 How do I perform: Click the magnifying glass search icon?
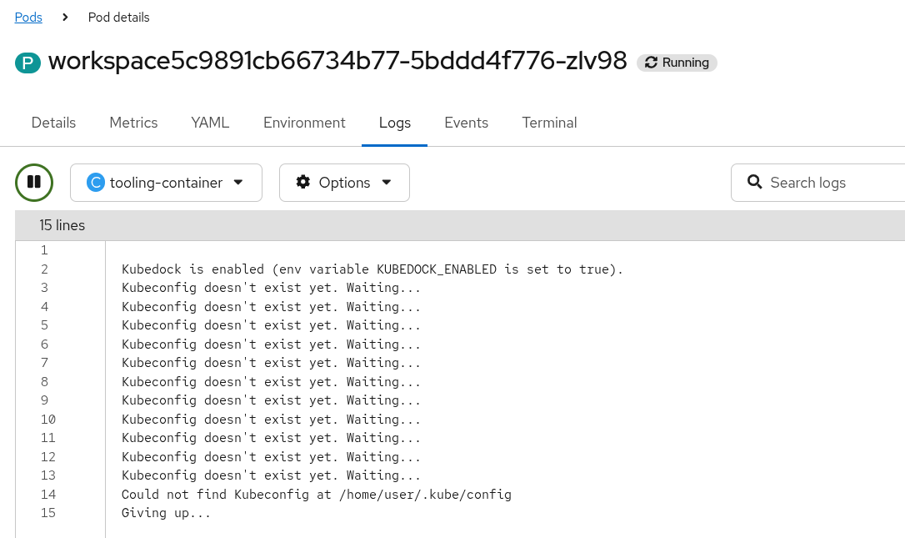(755, 182)
